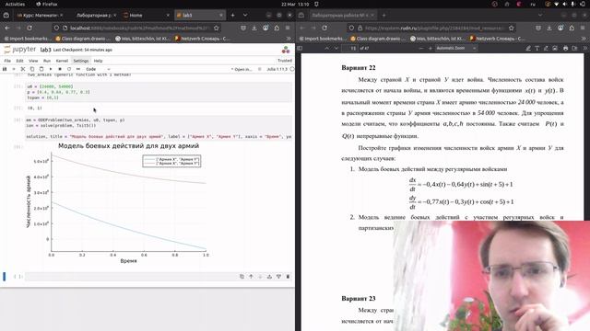Viewport: 590px width, 331px height.
Task: Click the Julia 1.11.3 kernel name
Action: pos(277,70)
